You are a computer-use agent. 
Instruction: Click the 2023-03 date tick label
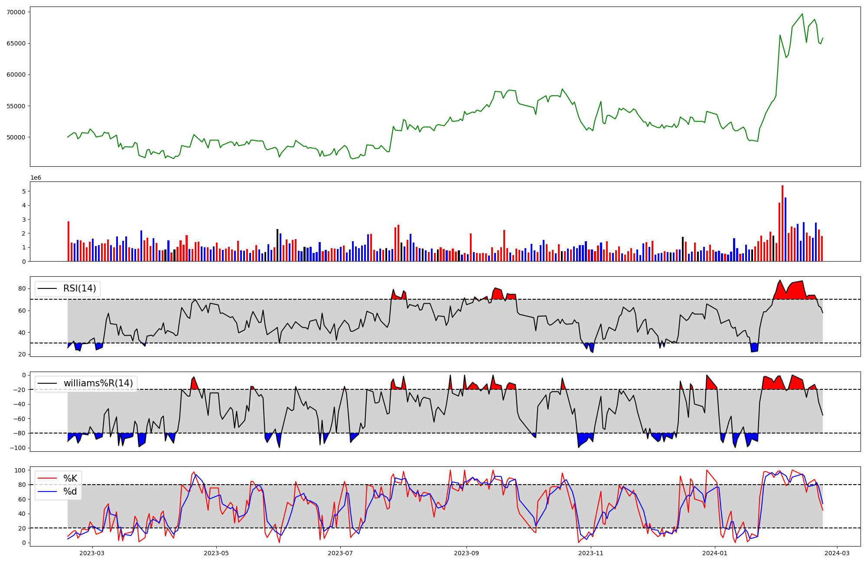point(92,553)
